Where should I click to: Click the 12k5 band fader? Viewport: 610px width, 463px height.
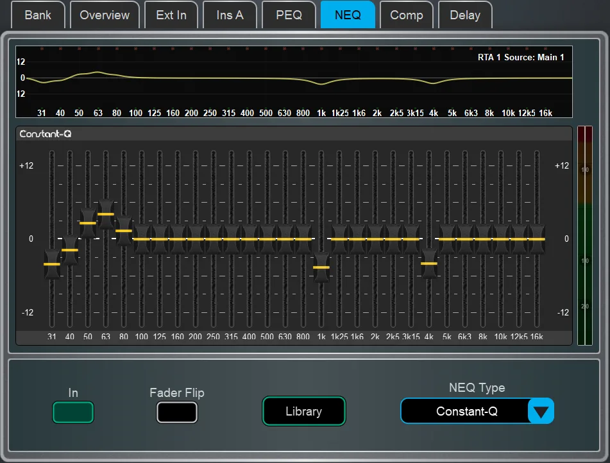tap(518, 239)
